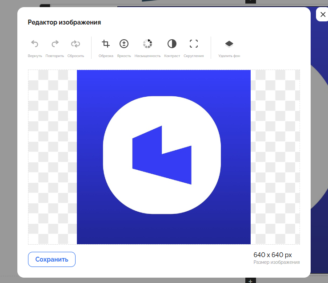This screenshot has width=328, height=283.
Task: Close the image editor dialog
Action: [322, 15]
